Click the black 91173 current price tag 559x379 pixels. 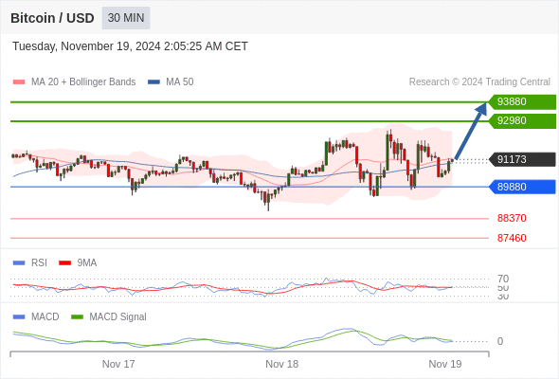tap(522, 159)
